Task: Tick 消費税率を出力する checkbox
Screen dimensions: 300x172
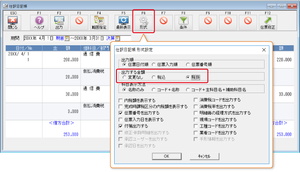Action: 196,107
